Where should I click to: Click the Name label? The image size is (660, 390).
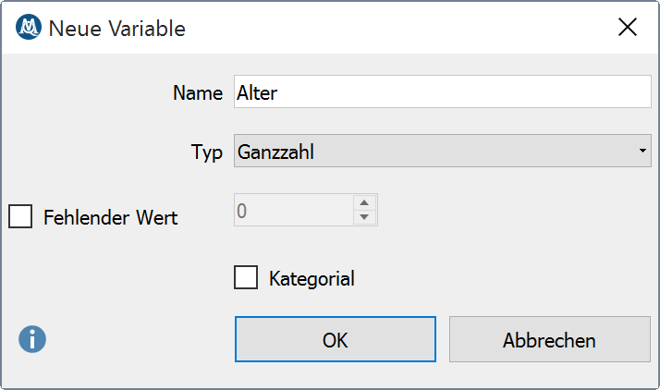point(198,92)
